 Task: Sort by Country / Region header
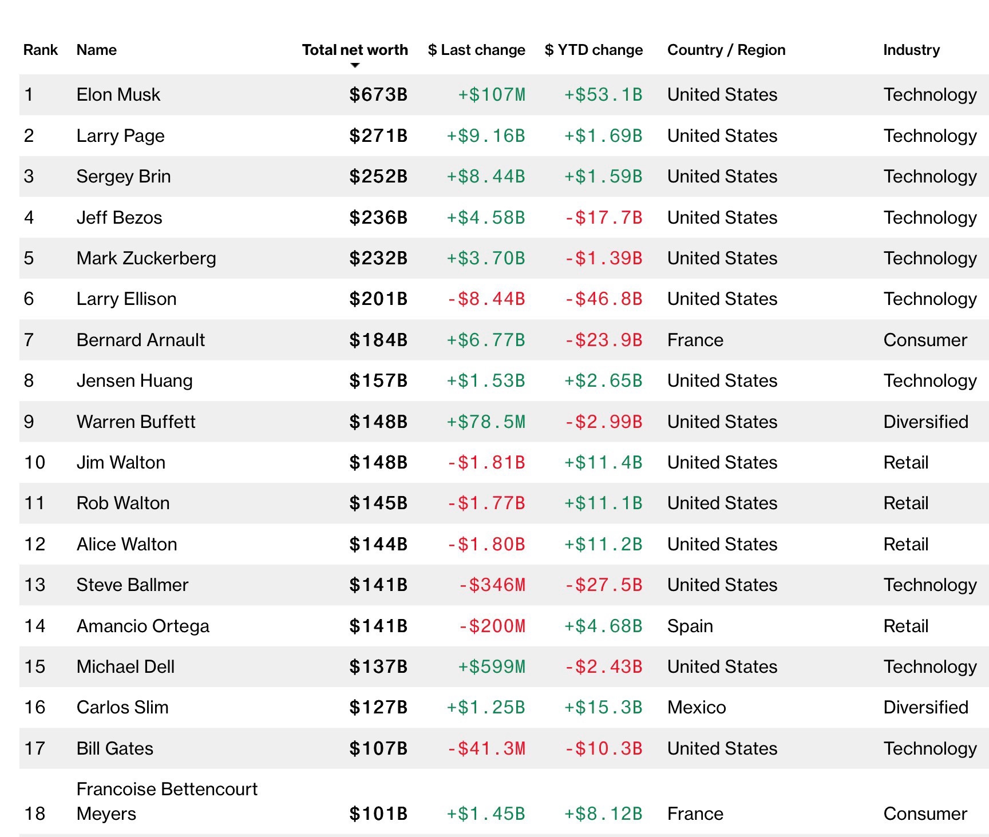726,50
